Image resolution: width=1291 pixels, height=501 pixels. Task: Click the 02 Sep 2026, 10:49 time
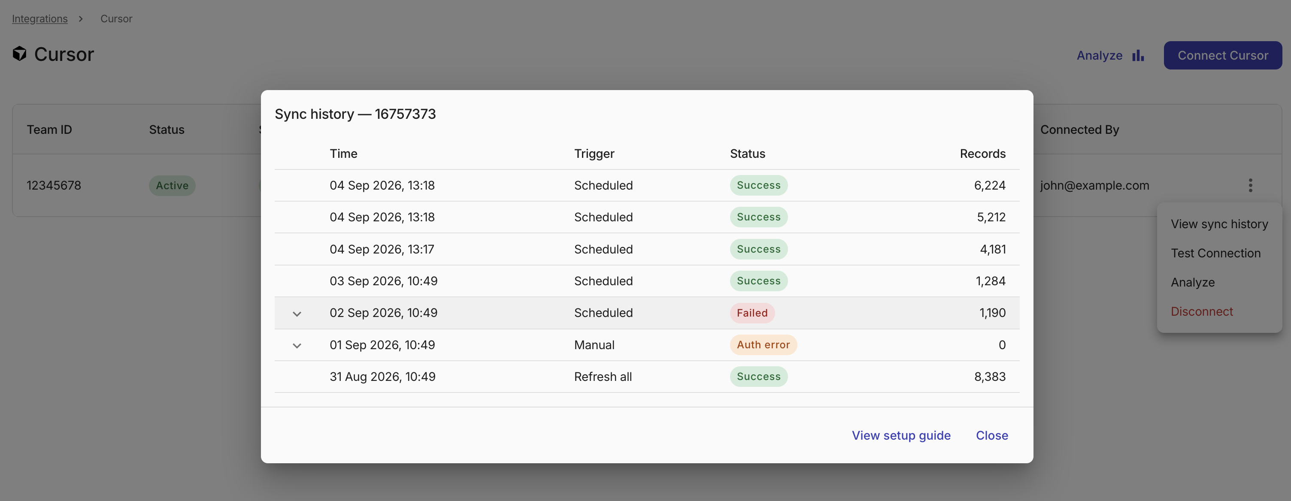(x=383, y=313)
